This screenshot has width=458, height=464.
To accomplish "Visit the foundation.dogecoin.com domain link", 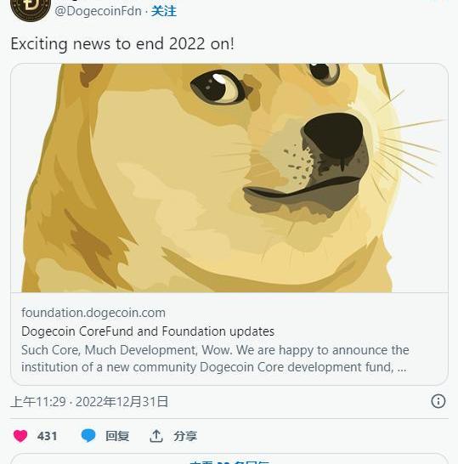I will (93, 313).
